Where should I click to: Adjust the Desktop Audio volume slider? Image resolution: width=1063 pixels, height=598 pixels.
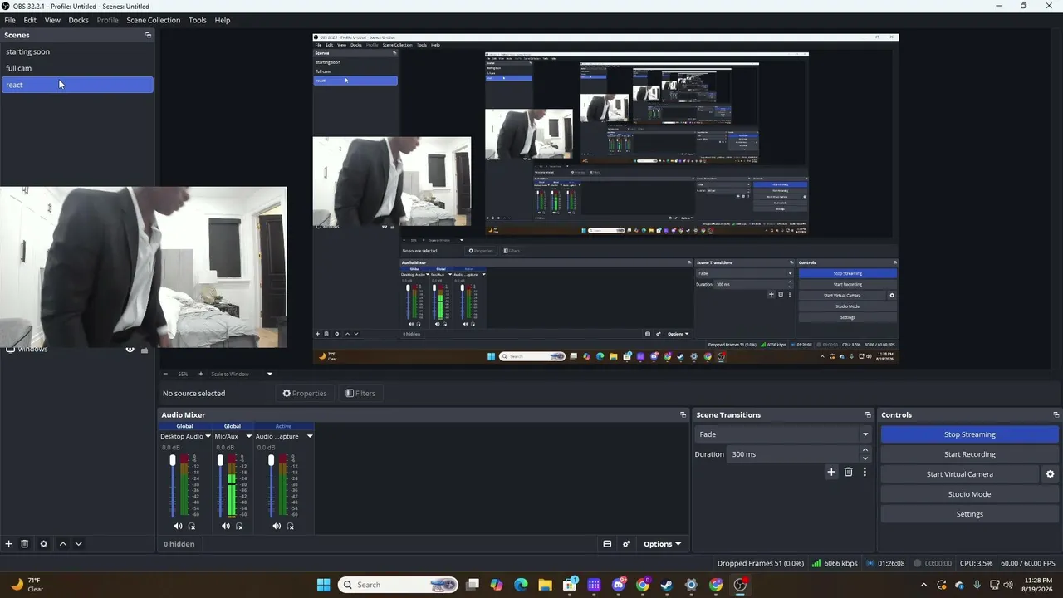coord(173,486)
